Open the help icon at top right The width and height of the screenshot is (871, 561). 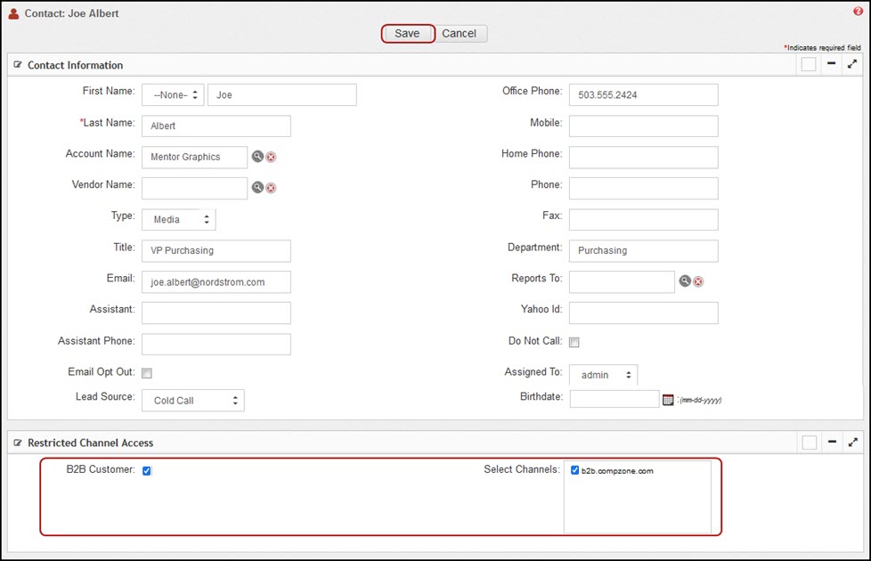(858, 11)
